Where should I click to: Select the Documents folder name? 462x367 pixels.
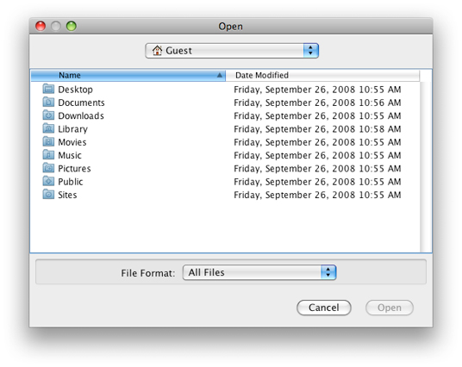pos(81,103)
